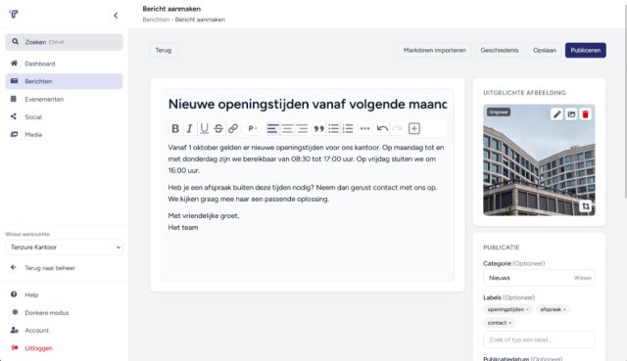
Task: Open Account settings
Action: tap(64, 331)
